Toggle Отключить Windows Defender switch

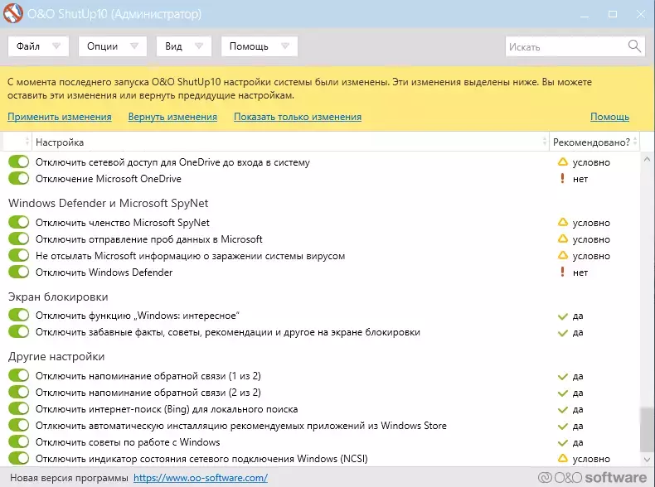(x=19, y=272)
